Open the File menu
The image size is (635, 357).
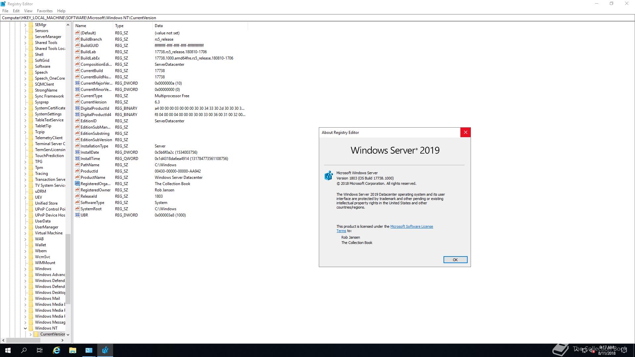point(5,11)
